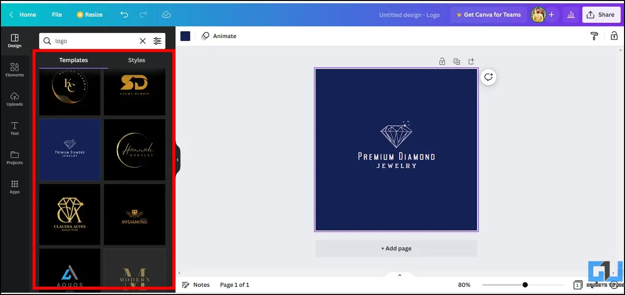
Task: Add a comment on the canvas
Action: pyautogui.click(x=489, y=77)
